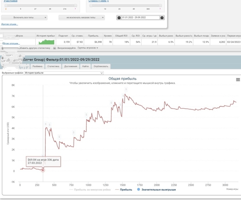
Task: Click right handle of Ставка + рейк slider
Action: 160,5
